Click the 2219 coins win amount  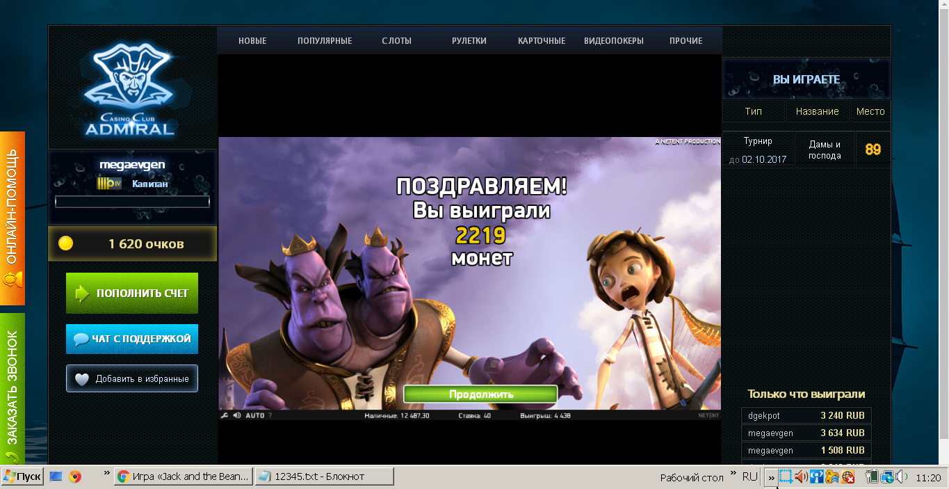pyautogui.click(x=480, y=235)
